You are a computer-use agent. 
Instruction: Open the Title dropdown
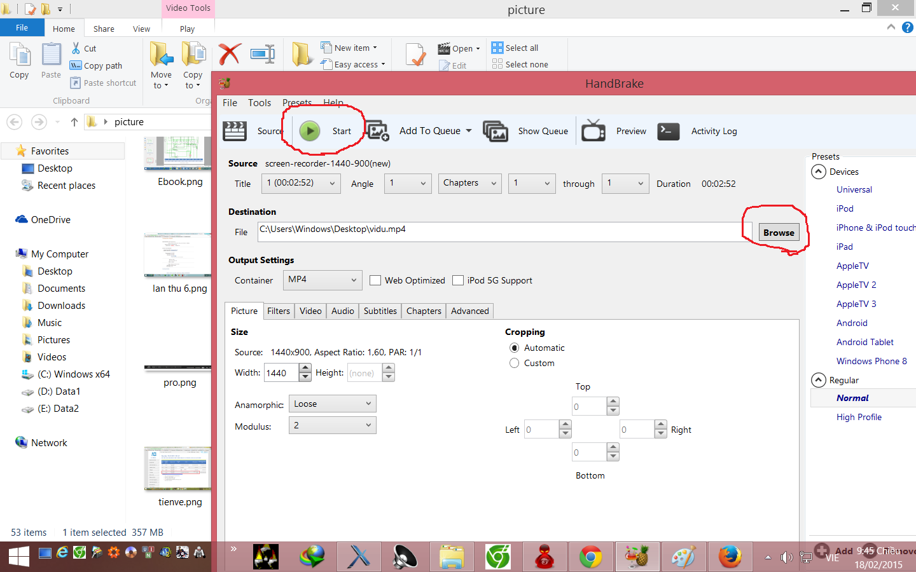[301, 183]
